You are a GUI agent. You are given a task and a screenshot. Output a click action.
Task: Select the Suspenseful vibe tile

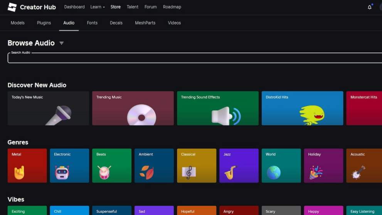click(111, 211)
